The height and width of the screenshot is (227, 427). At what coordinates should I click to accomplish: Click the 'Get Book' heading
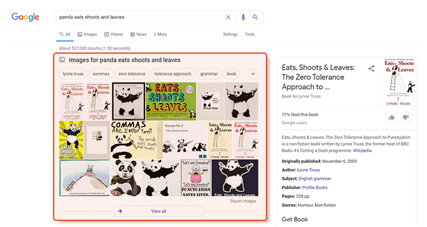pyautogui.click(x=295, y=219)
